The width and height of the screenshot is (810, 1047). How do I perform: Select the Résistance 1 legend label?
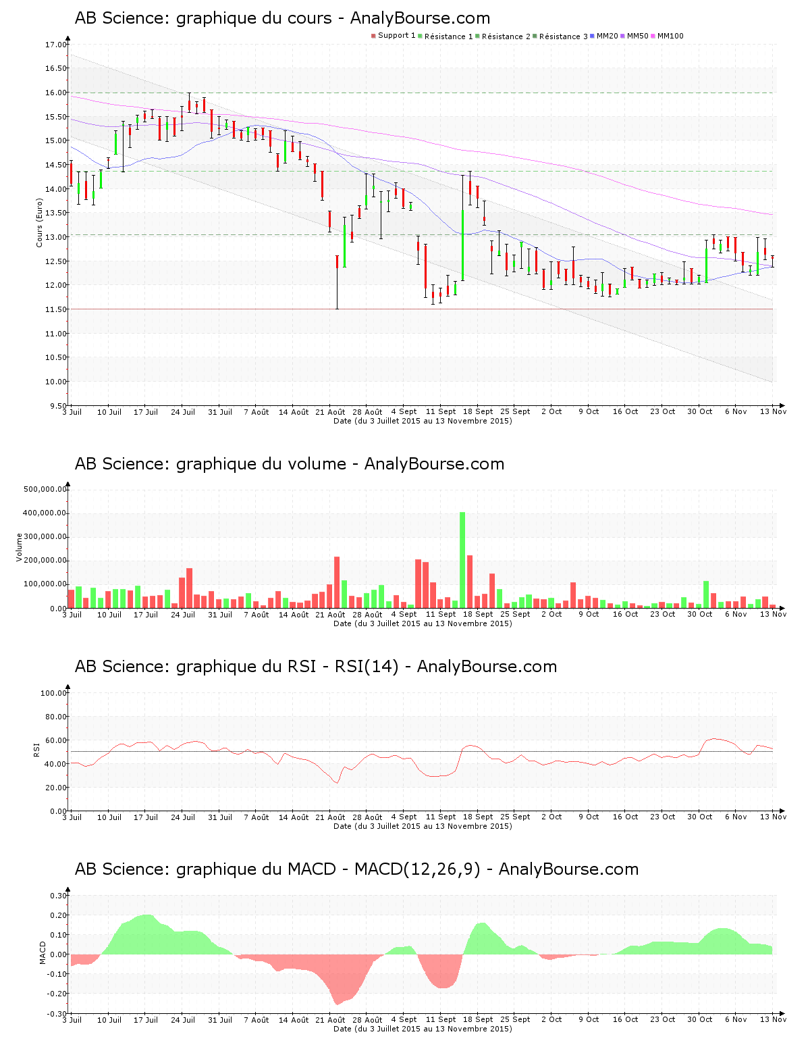point(449,36)
